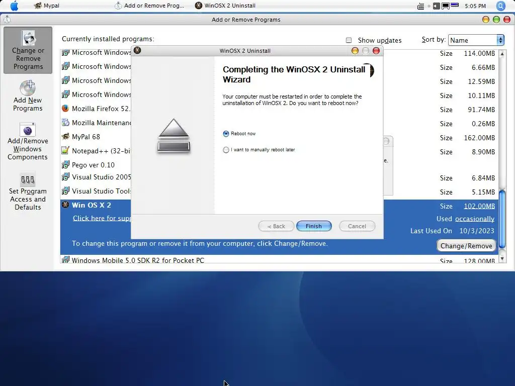515x386 pixels.
Task: Select I want to manually reboot later
Action: tap(226, 150)
